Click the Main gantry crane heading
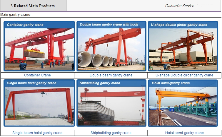 pos(15,15)
